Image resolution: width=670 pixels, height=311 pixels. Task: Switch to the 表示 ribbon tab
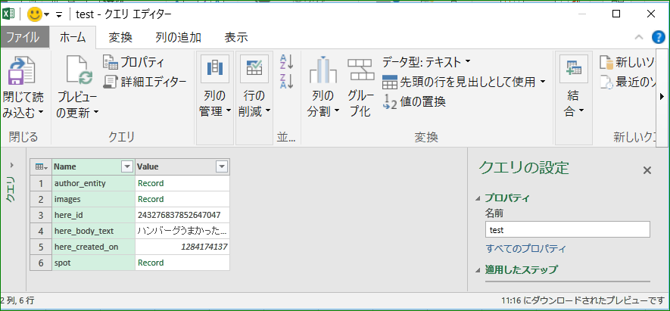coord(236,38)
